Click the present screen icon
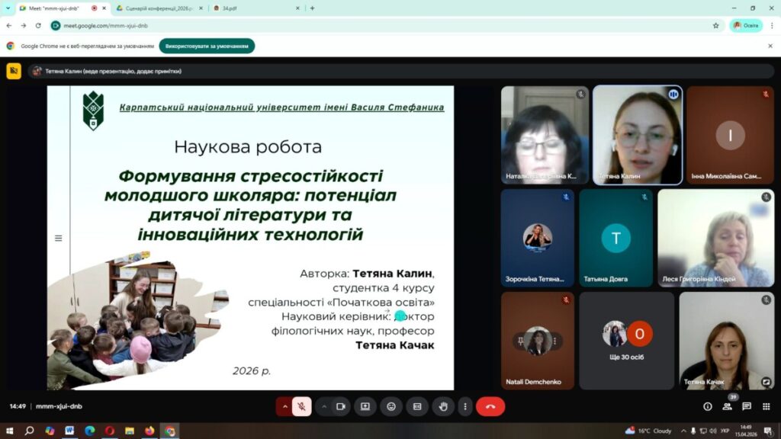781x439 pixels. (365, 406)
